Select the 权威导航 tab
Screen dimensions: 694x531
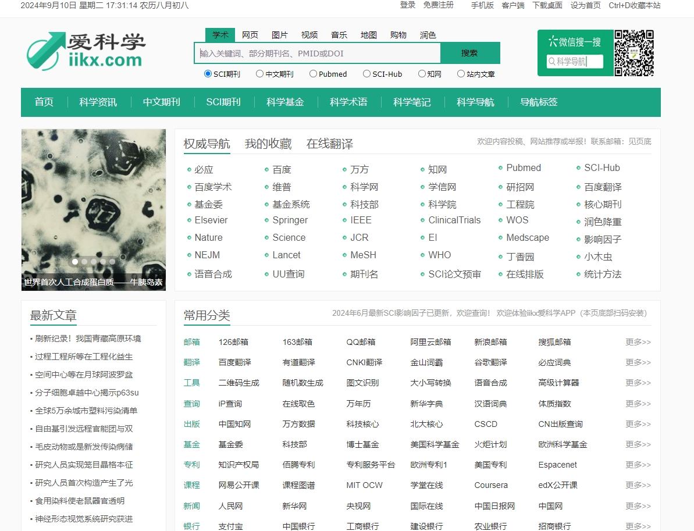[x=207, y=144]
